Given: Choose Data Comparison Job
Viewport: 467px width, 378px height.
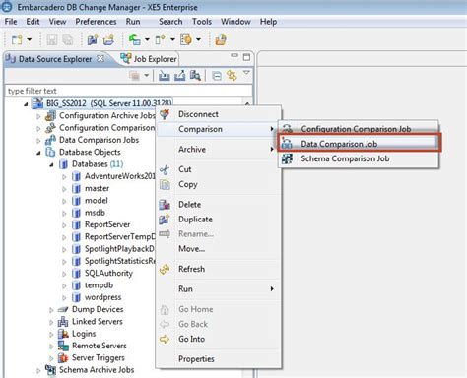Looking at the screenshot, I should [359, 144].
